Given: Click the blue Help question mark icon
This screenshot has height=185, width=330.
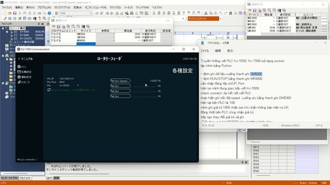Looking at the screenshot, I should [x=49, y=13].
